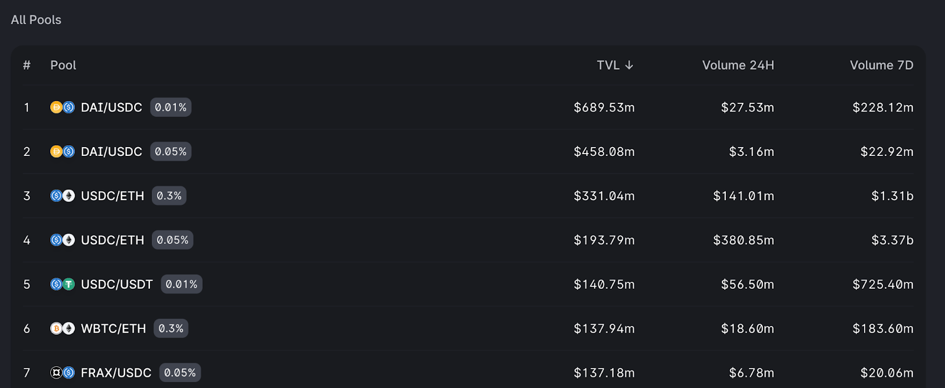The width and height of the screenshot is (945, 388).
Task: Select the 0.3% fee badge on WBTC/ETH
Action: click(x=171, y=328)
